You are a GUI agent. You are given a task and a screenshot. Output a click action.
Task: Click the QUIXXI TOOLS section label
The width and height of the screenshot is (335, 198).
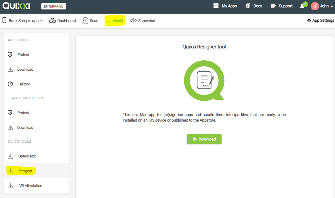[x=19, y=142]
